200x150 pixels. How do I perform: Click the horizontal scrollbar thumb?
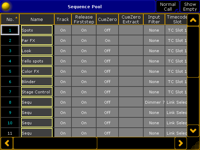point(55,143)
